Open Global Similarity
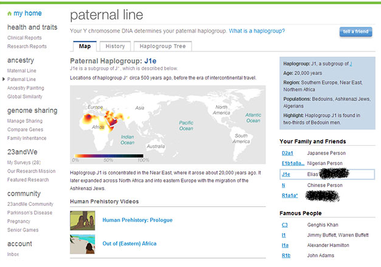 (x=25, y=96)
